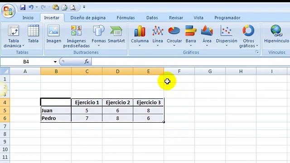
Task: Select row 5 header
Action: click(x=5, y=110)
